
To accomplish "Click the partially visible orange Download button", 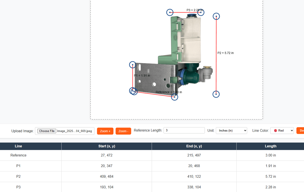I will (x=301, y=131).
